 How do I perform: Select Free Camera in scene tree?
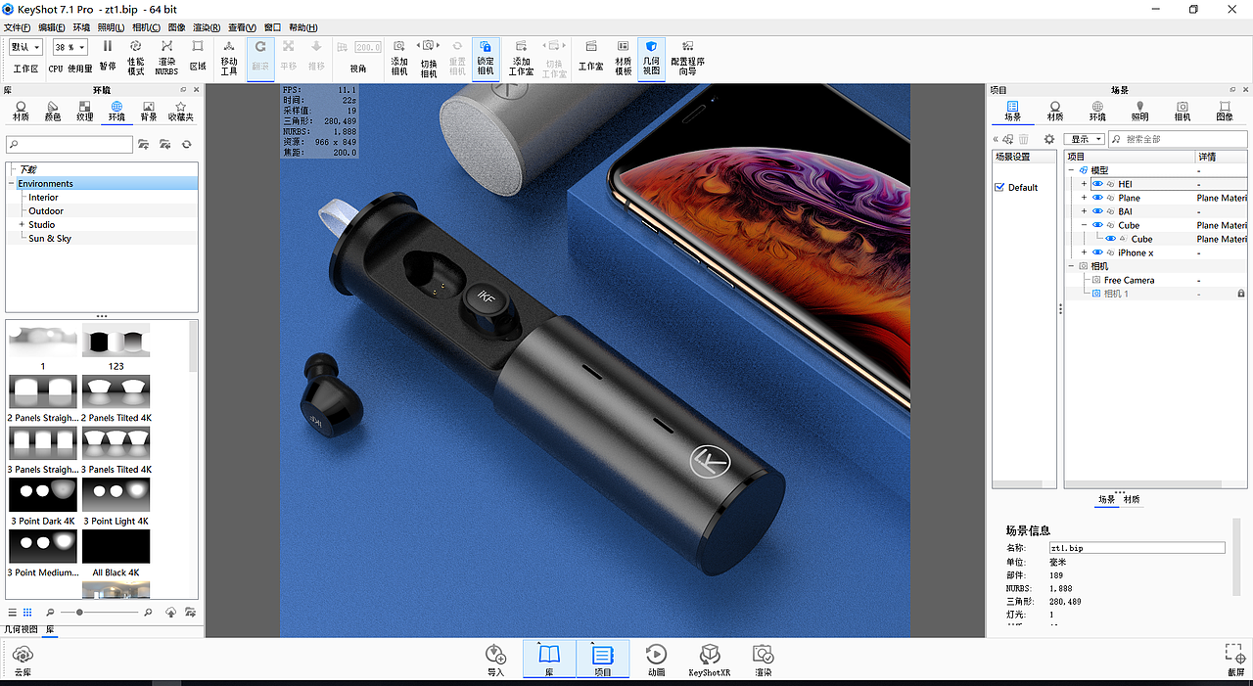1129,280
